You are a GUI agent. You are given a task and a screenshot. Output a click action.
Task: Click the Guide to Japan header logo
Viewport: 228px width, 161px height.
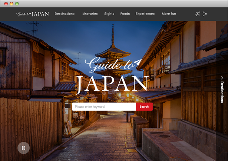[33, 14]
